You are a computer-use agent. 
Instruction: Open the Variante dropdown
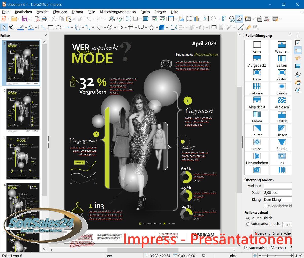277,186
